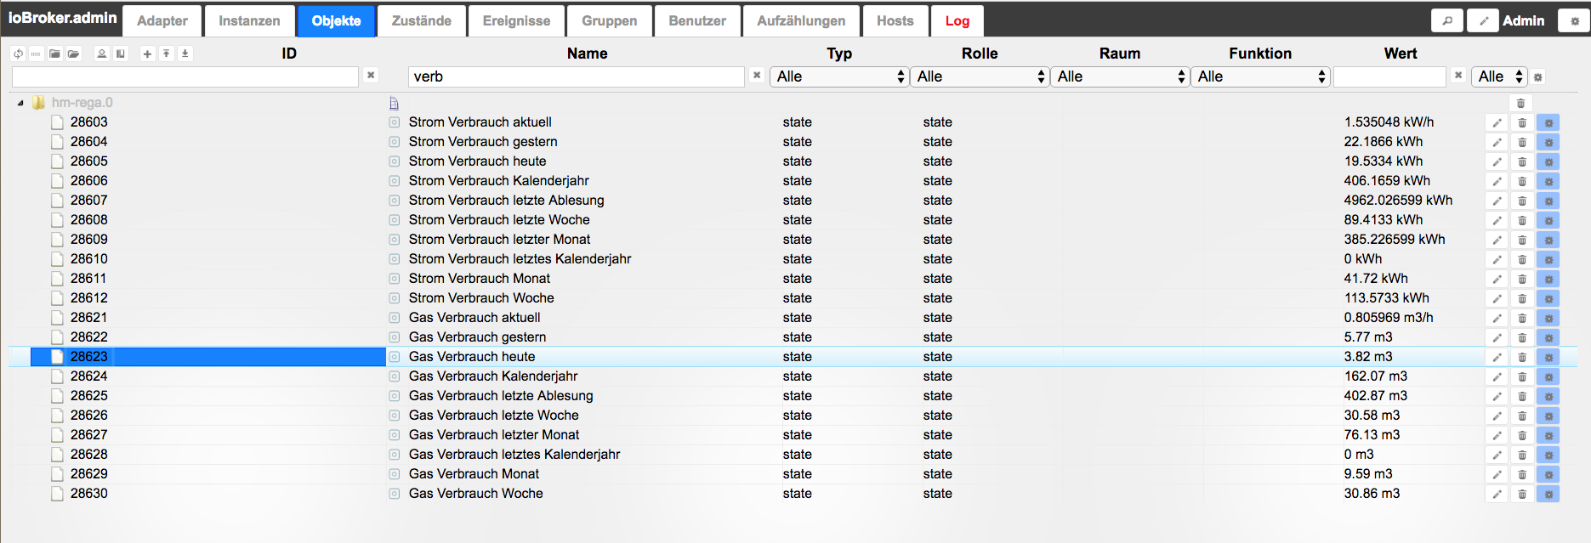Click the Wert filter input field

tap(1389, 76)
